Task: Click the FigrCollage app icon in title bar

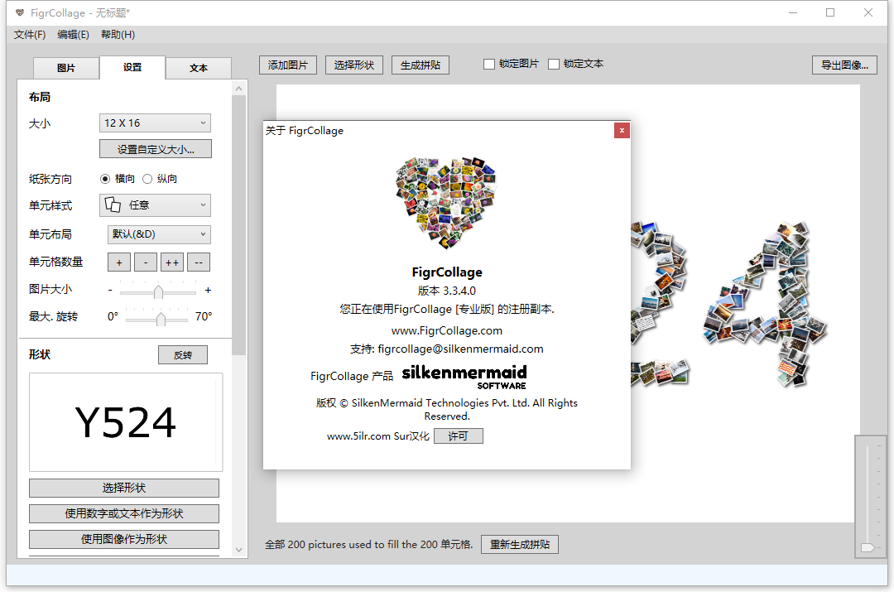Action: pyautogui.click(x=19, y=12)
